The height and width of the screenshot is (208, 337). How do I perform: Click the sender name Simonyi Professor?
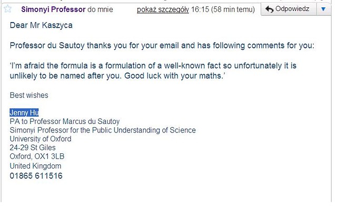click(x=53, y=9)
